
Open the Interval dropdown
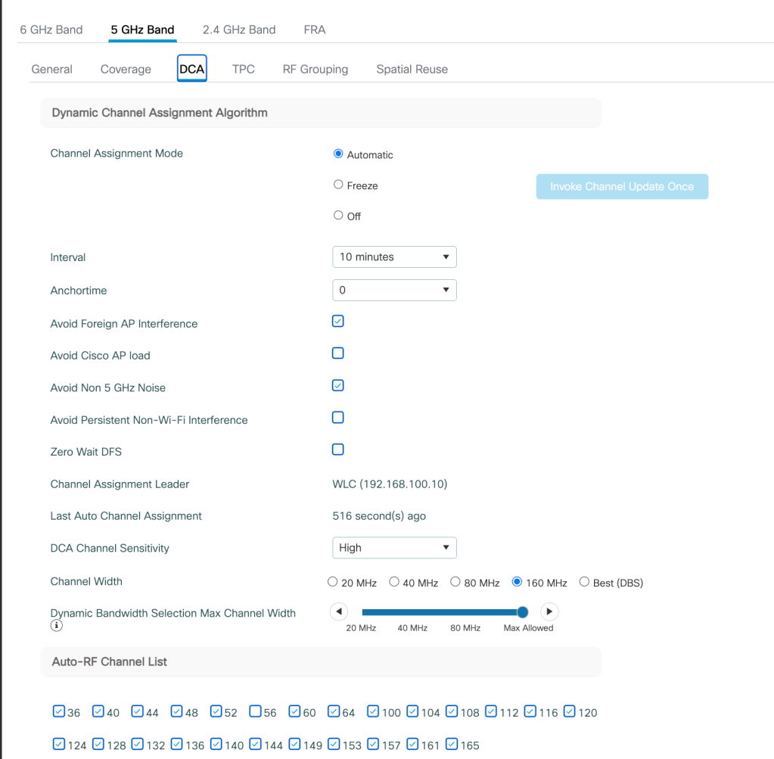tap(394, 257)
